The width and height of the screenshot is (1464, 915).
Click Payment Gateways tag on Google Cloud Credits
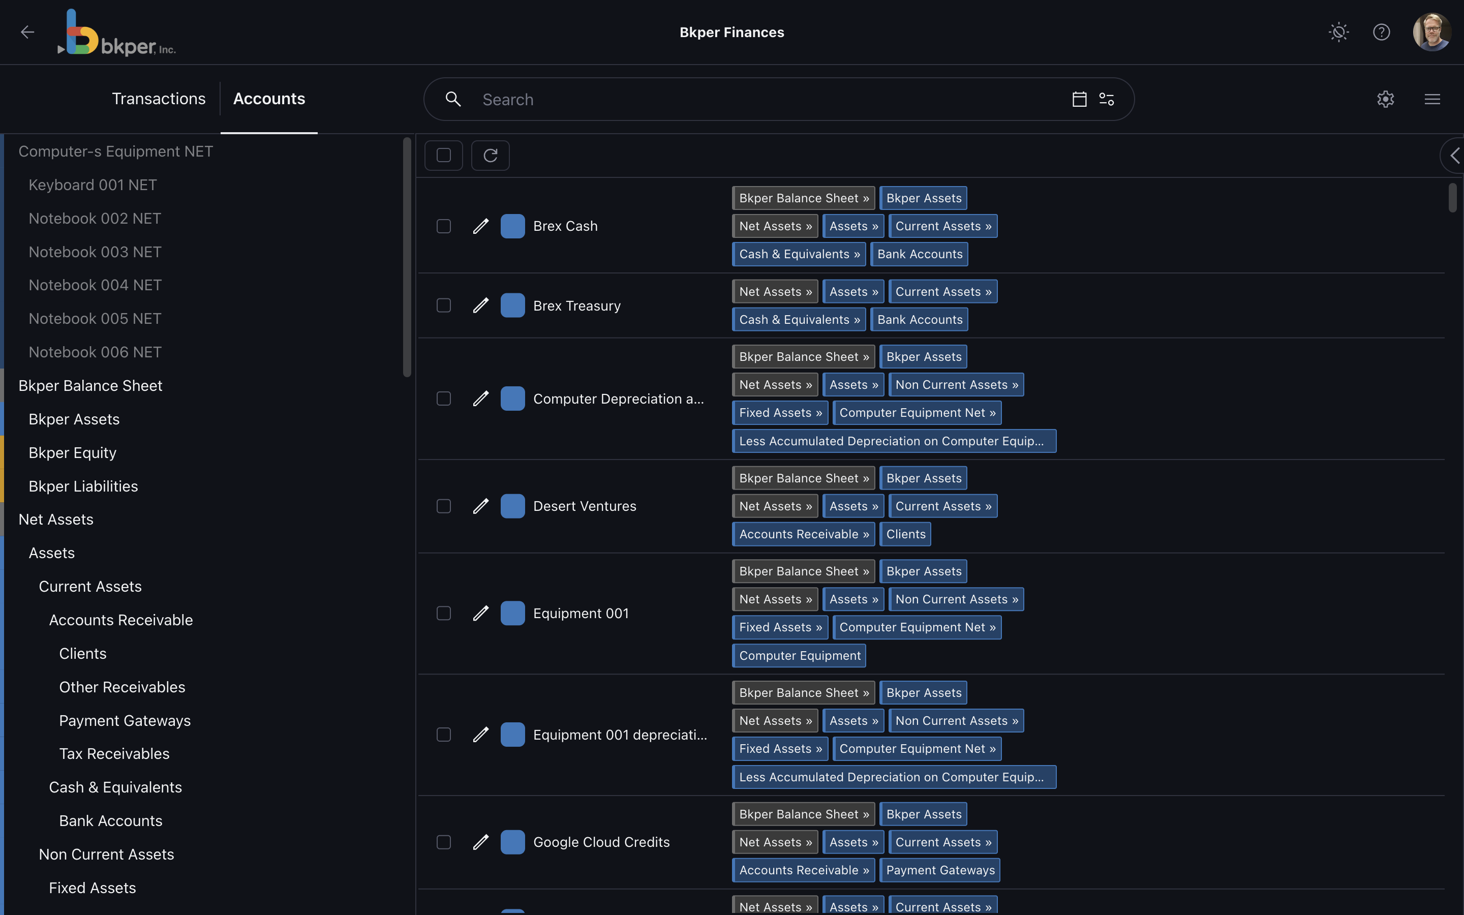939,870
